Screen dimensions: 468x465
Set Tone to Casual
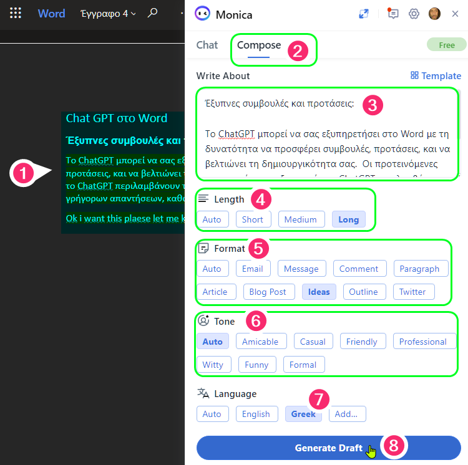coord(313,342)
